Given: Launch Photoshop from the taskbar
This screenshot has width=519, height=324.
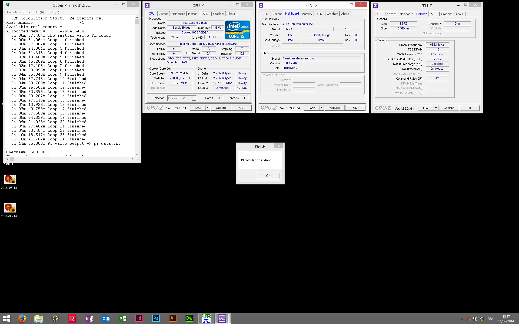Looking at the screenshot, I should [x=156, y=319].
